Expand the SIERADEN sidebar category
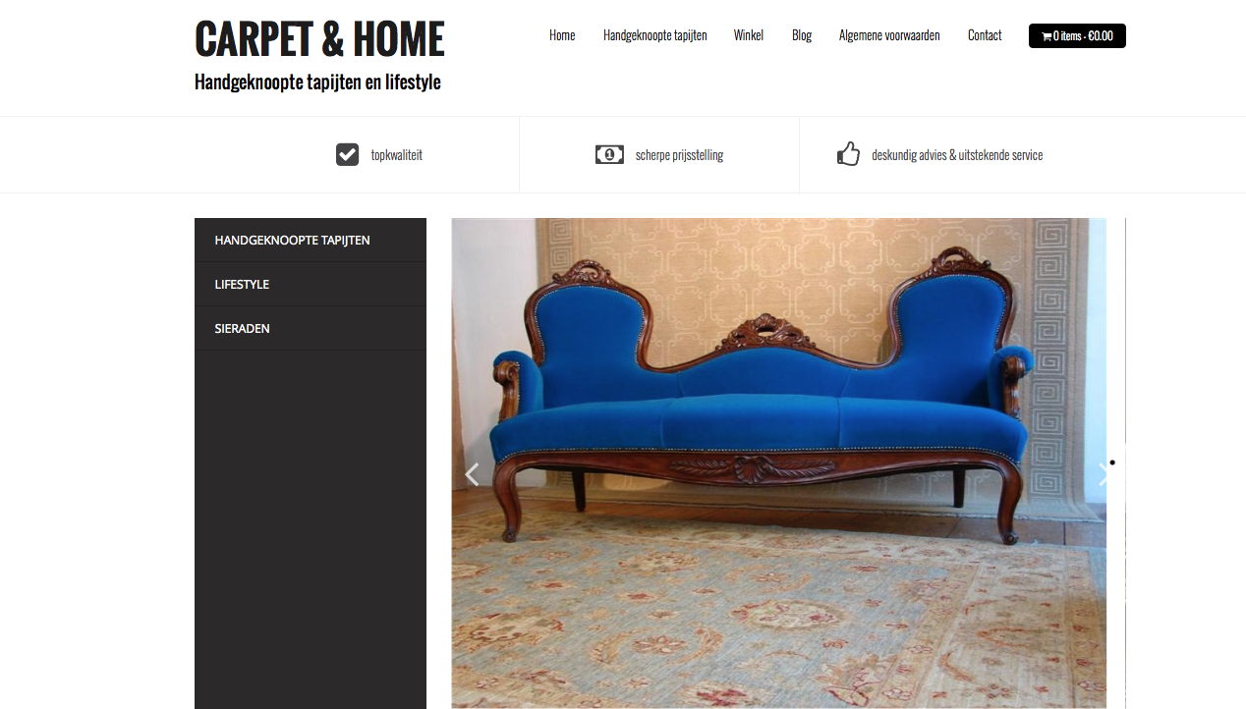 pyautogui.click(x=311, y=328)
